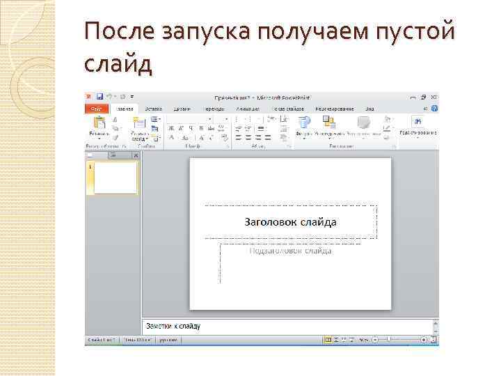Open the slide Layout dropdown
501x376 pixels.
pos(156,119)
